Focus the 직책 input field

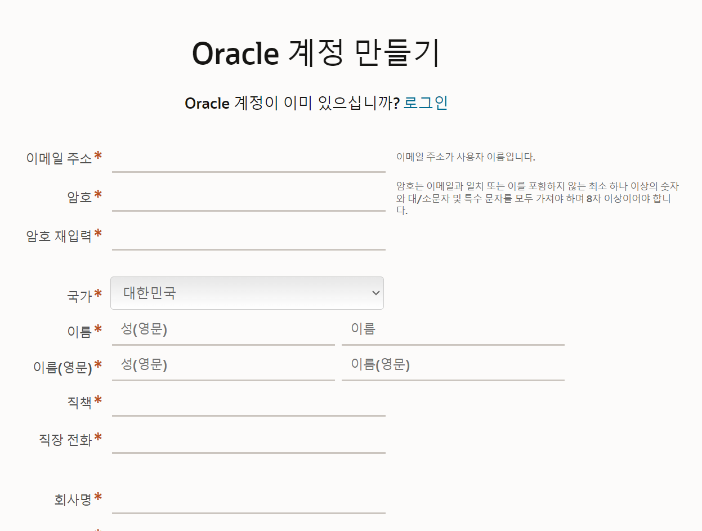point(248,403)
